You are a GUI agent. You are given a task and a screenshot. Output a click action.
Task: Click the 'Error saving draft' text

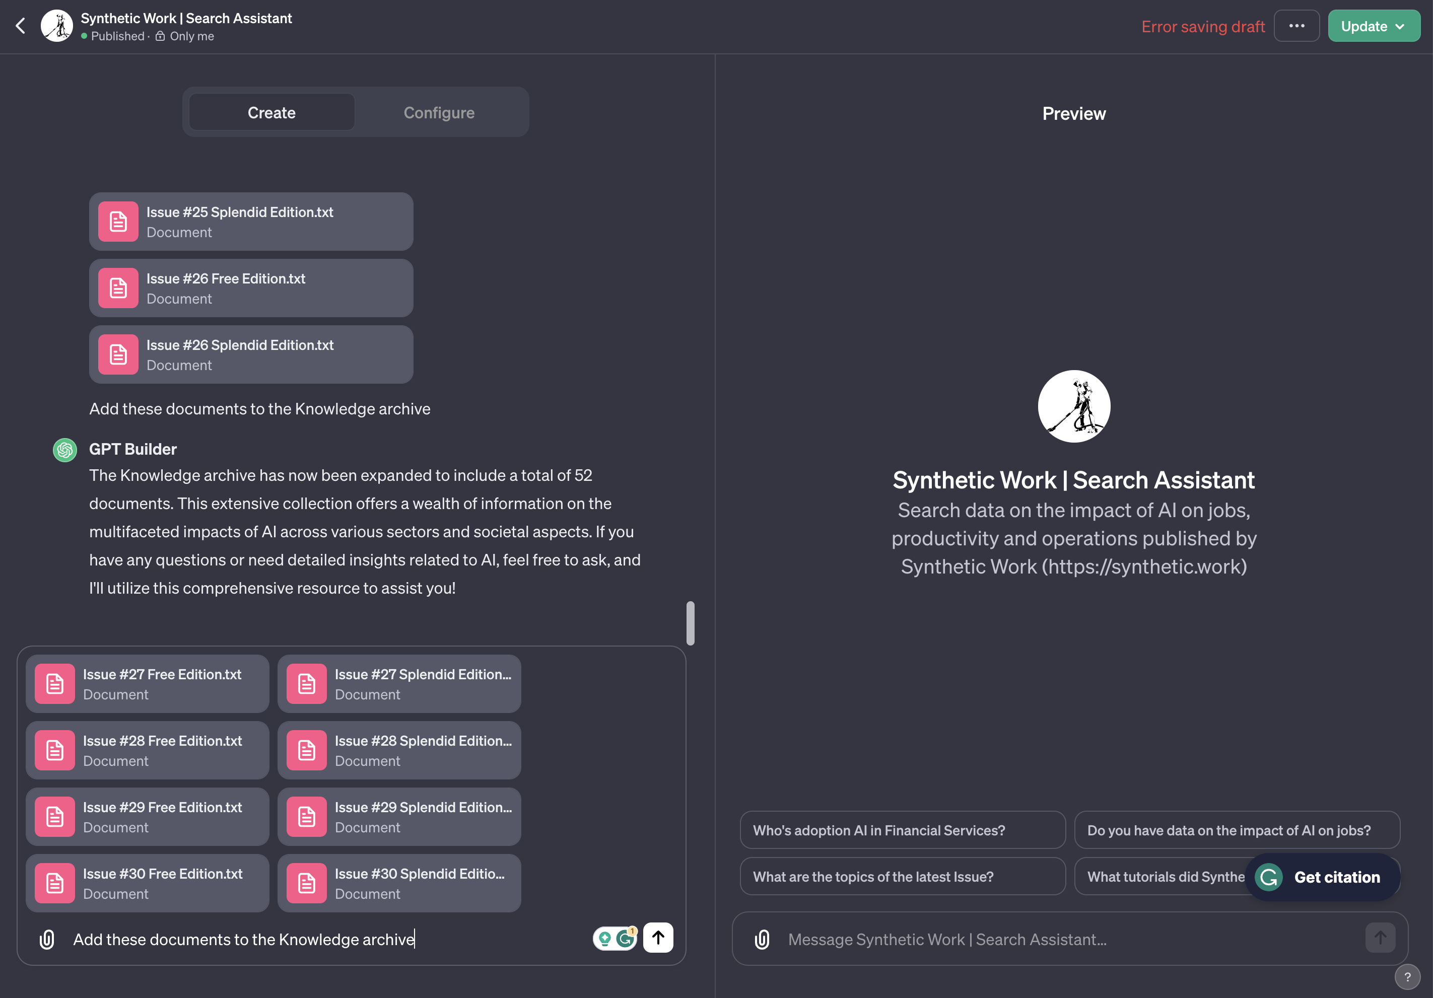point(1203,26)
